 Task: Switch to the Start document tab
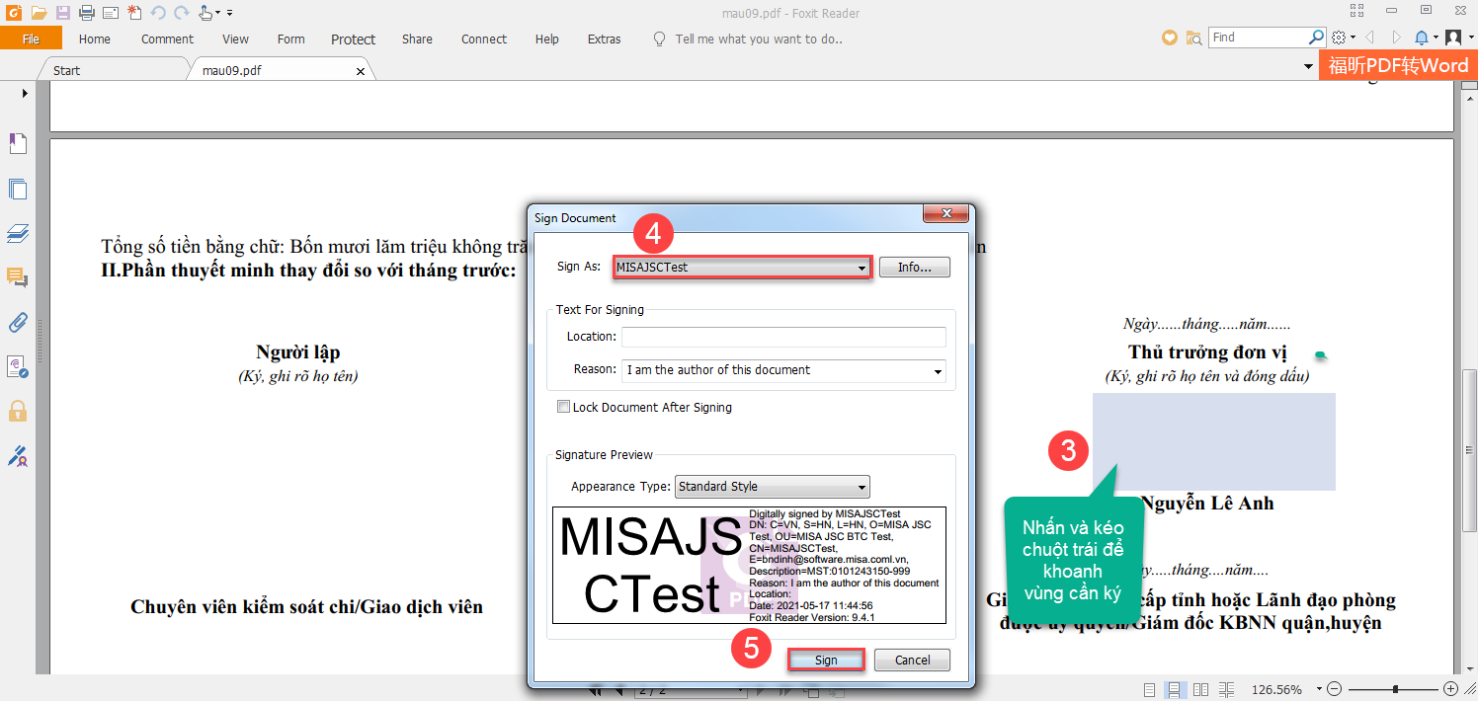click(67, 71)
